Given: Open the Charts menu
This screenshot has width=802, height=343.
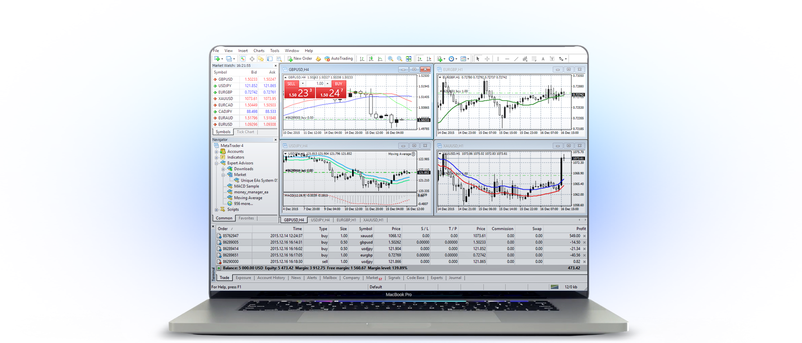Looking at the screenshot, I should [x=259, y=51].
